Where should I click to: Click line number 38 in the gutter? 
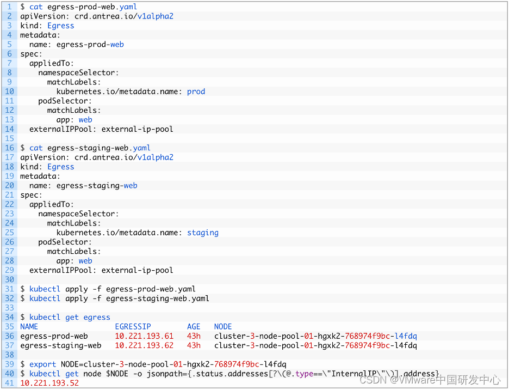click(x=9, y=355)
